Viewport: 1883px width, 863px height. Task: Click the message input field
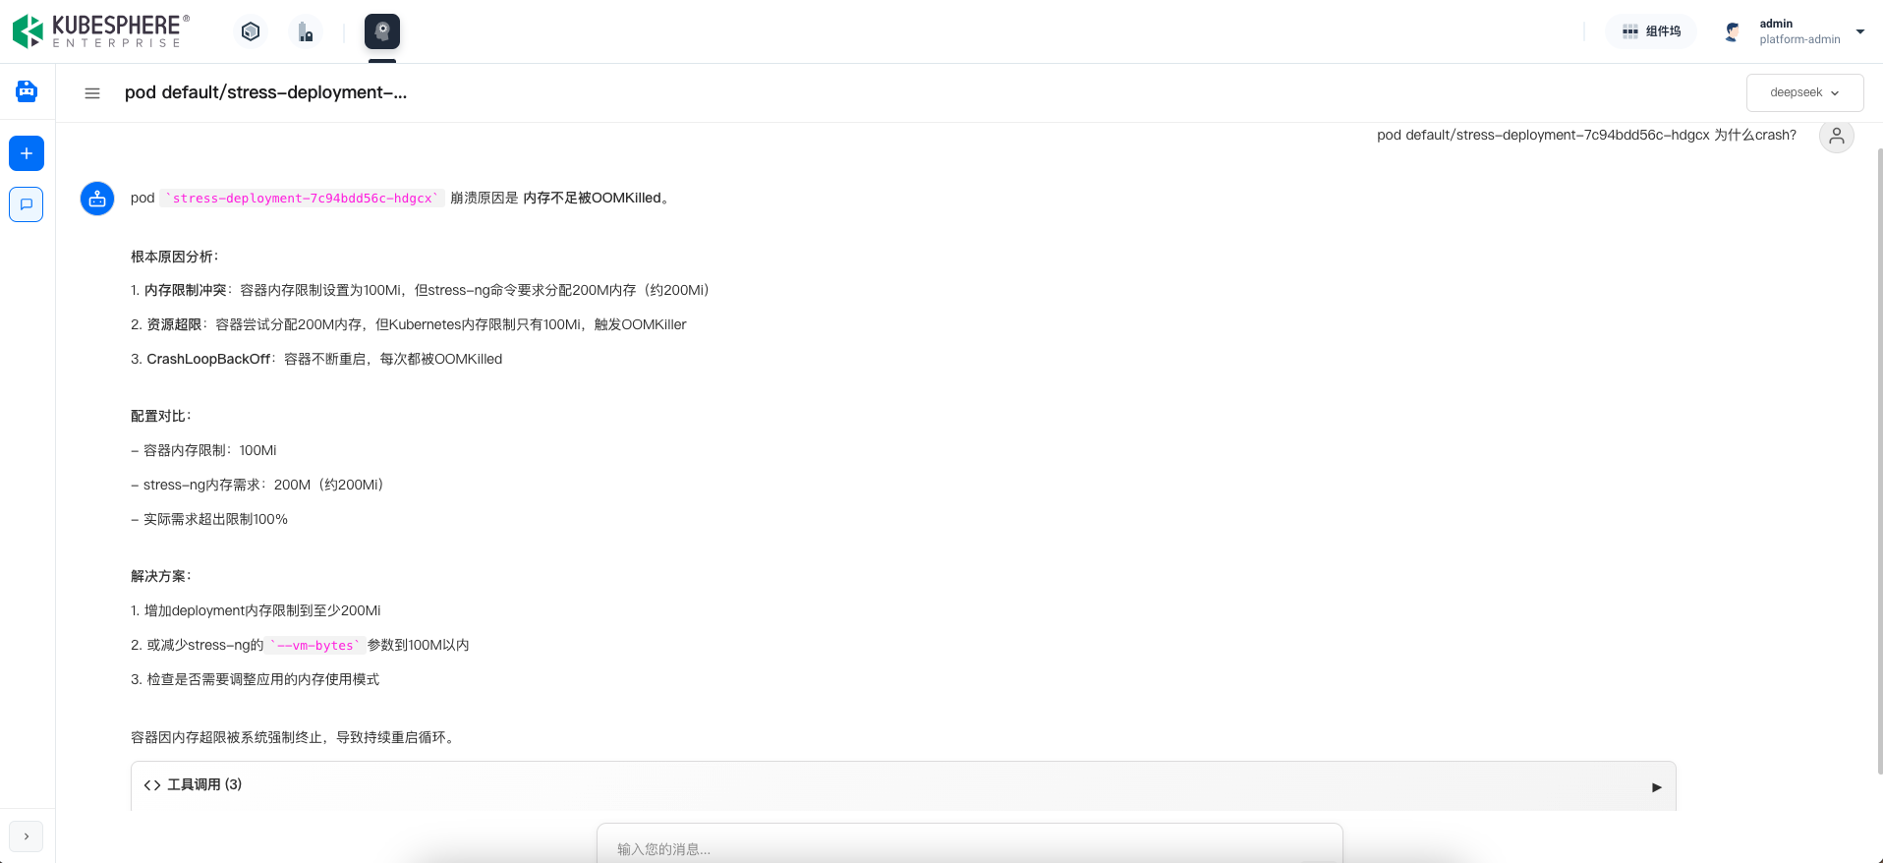pos(969,848)
